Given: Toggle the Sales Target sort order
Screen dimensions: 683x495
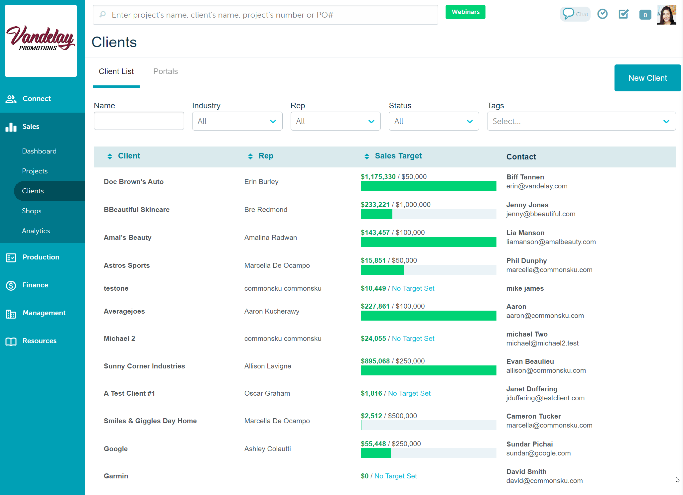Looking at the screenshot, I should coord(367,156).
